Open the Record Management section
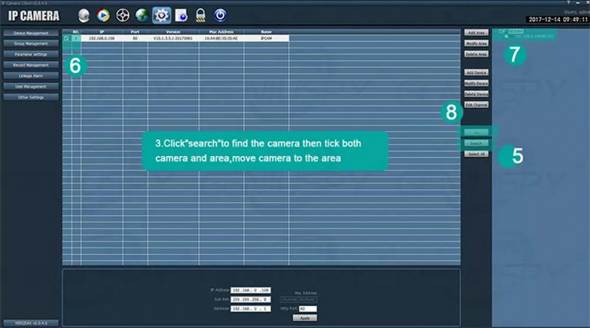Viewport: 590px width, 328px height. 31,65
